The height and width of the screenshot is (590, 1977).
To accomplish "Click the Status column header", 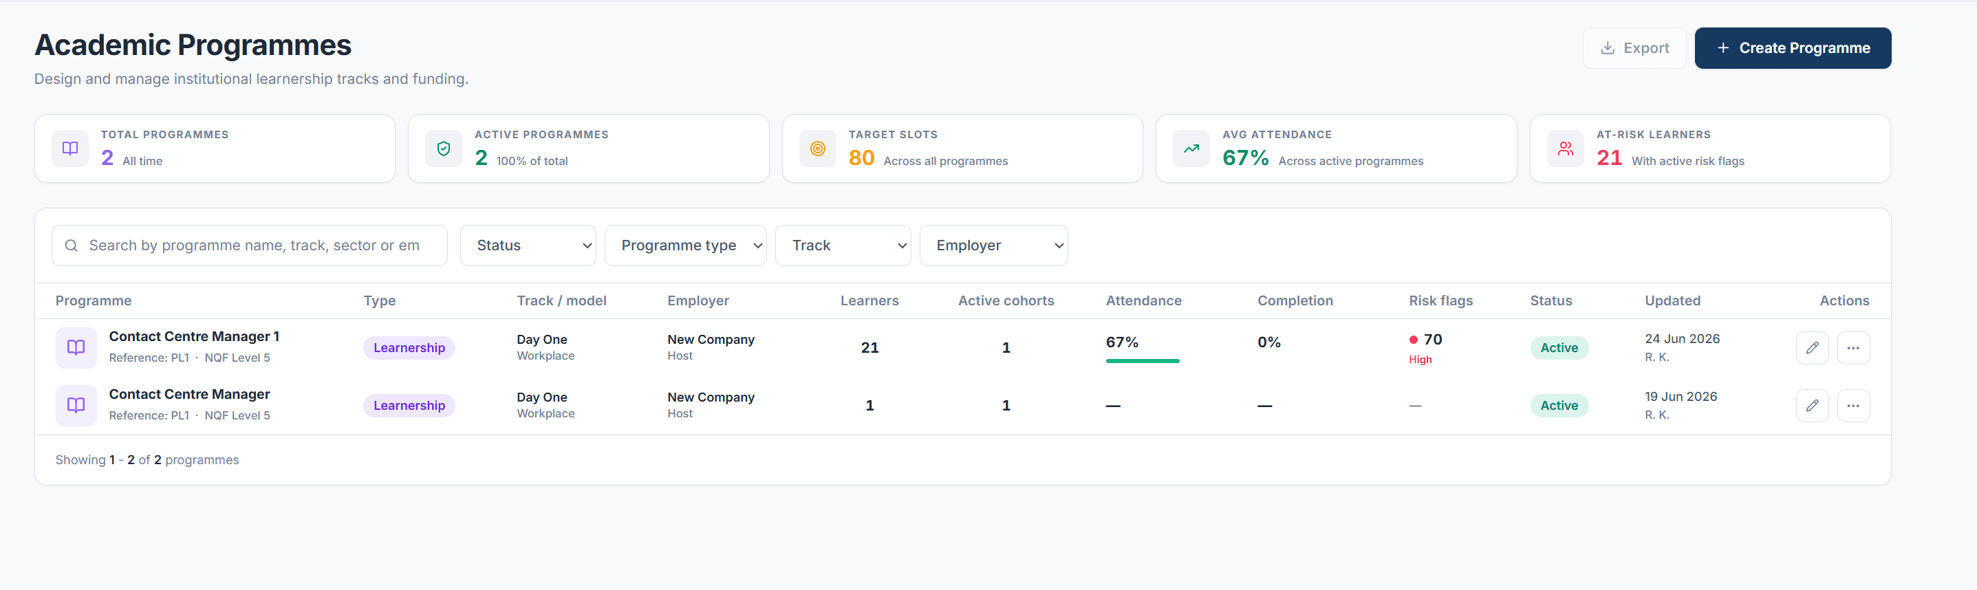I will [1551, 301].
